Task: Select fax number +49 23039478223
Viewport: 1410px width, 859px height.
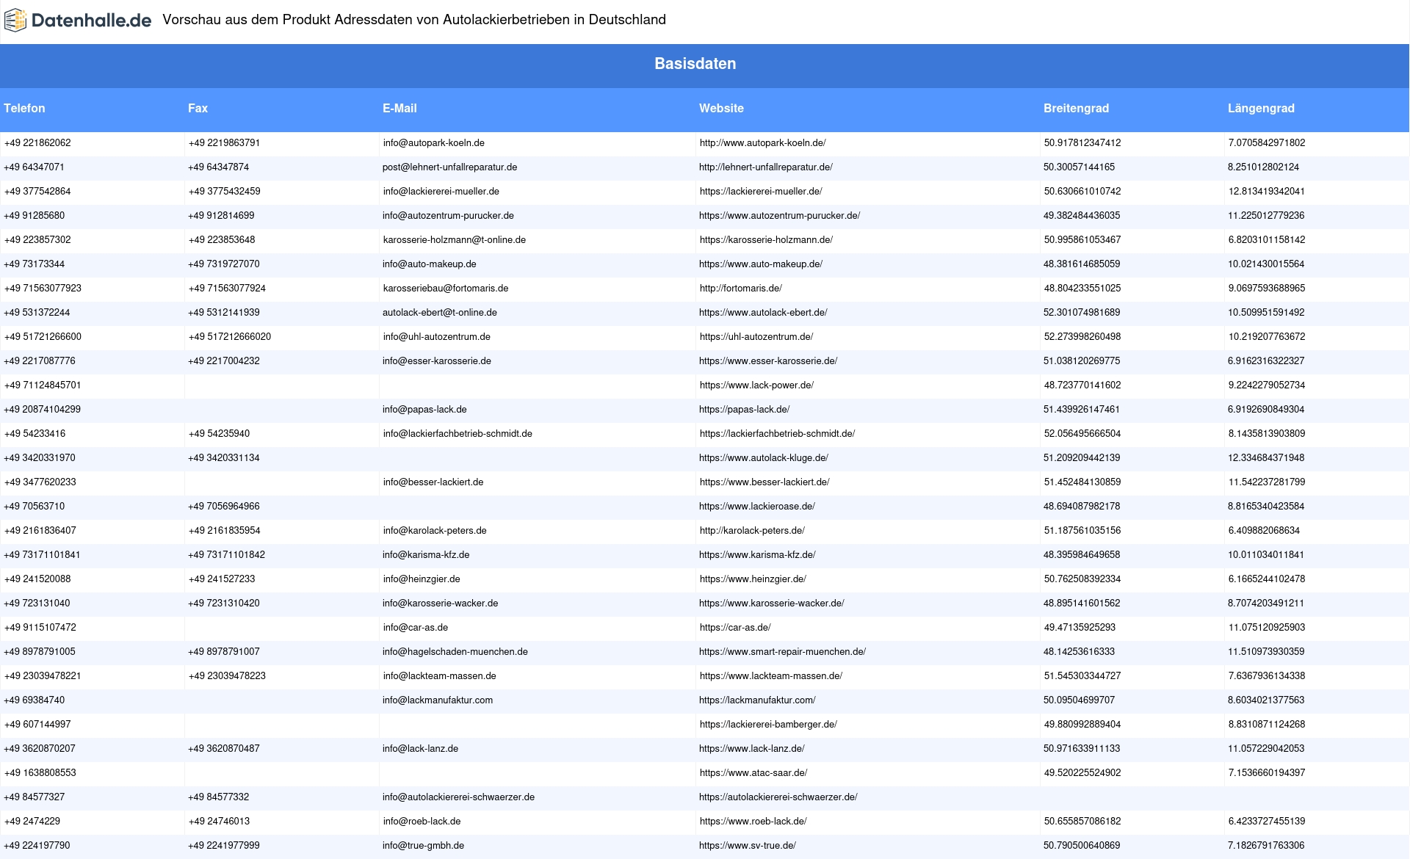Action: (227, 676)
